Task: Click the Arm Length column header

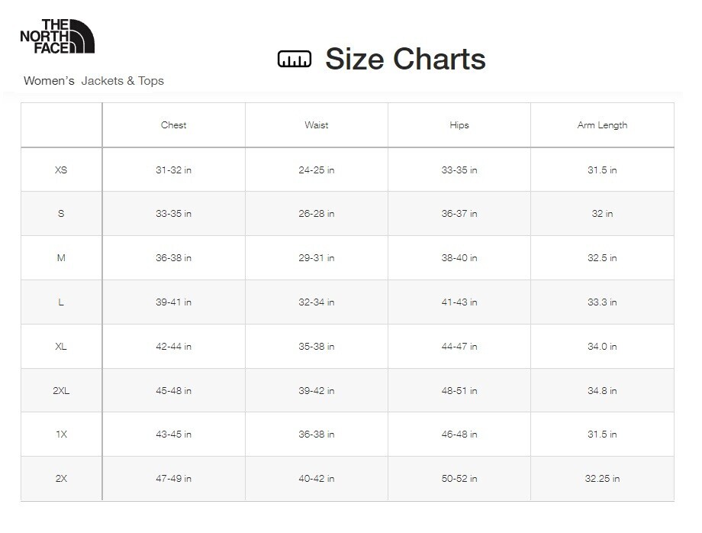Action: point(602,125)
